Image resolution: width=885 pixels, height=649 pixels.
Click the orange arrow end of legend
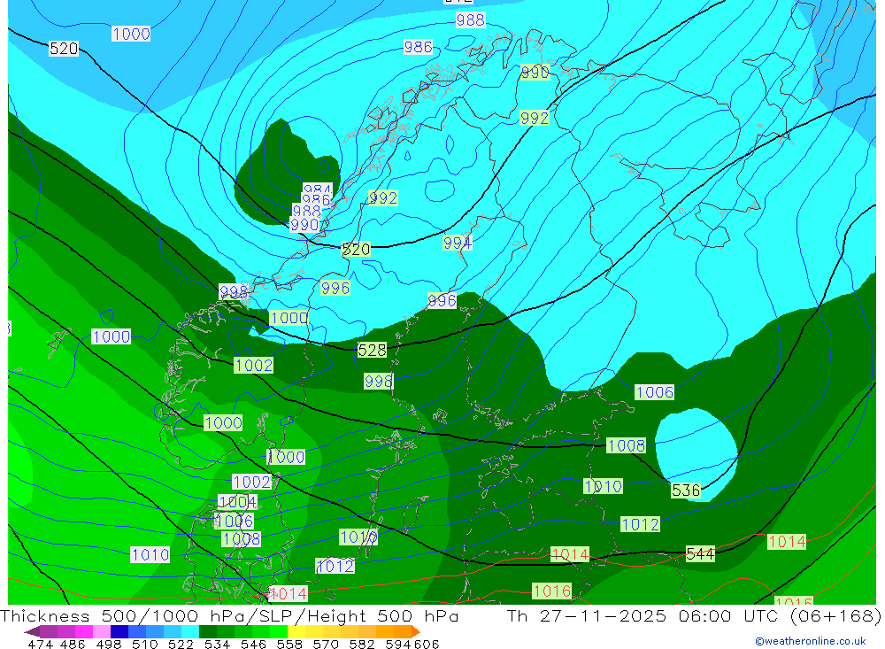pos(415,631)
